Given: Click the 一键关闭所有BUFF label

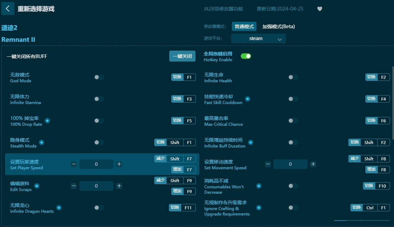Looking at the screenshot, I should pos(27,56).
